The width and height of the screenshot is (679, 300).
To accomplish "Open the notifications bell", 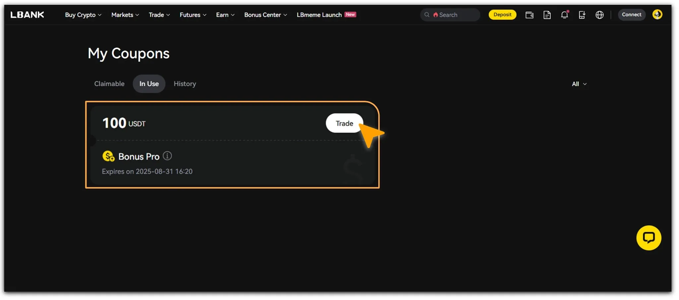I will pyautogui.click(x=565, y=15).
